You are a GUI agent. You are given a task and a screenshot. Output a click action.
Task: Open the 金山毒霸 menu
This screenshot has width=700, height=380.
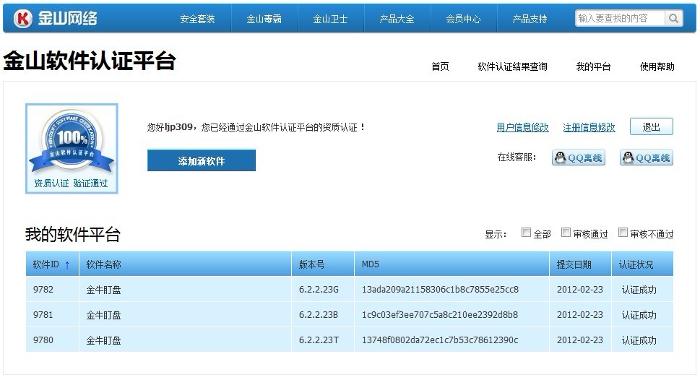tap(264, 19)
